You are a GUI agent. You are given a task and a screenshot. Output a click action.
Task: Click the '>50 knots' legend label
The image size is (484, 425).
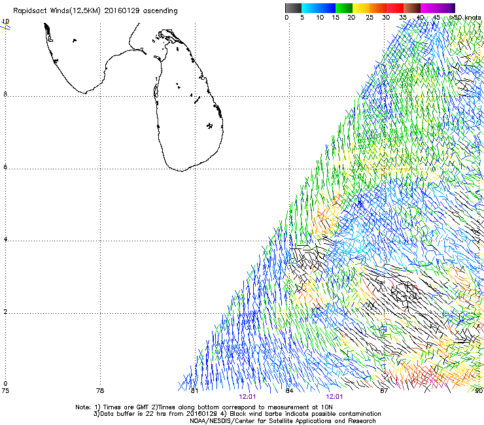tap(465, 18)
